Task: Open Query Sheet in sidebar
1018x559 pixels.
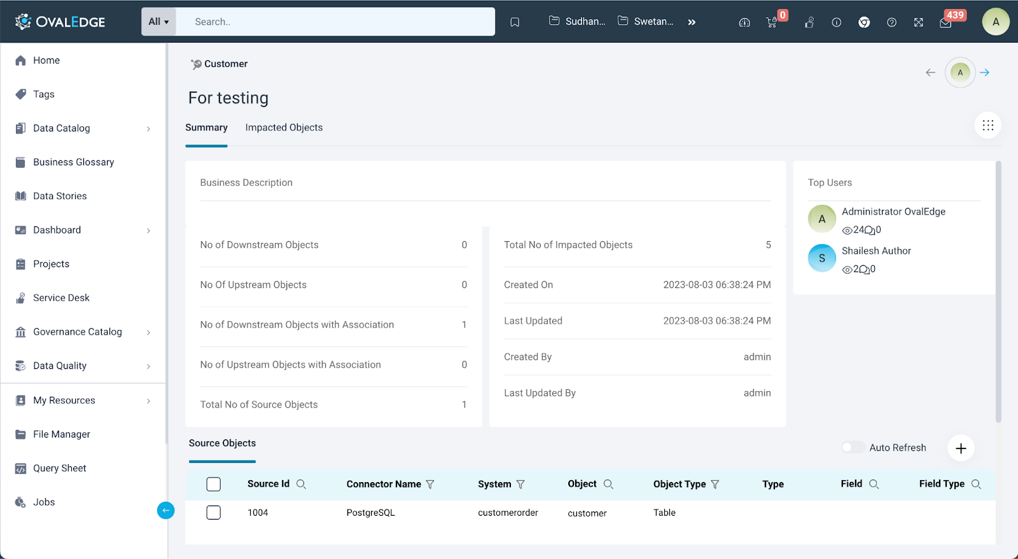Action: [60, 468]
